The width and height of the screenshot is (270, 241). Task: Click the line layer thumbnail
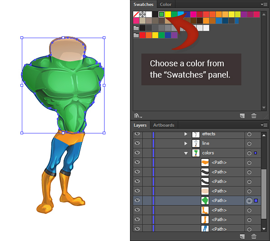[196, 143]
